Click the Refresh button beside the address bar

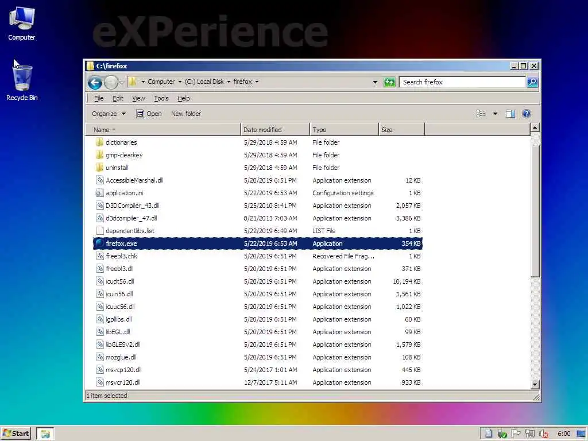pos(389,82)
